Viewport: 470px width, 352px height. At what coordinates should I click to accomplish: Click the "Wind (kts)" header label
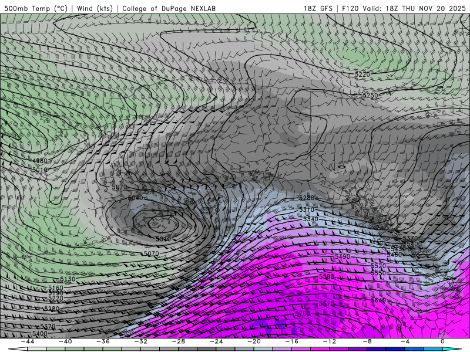[95, 8]
